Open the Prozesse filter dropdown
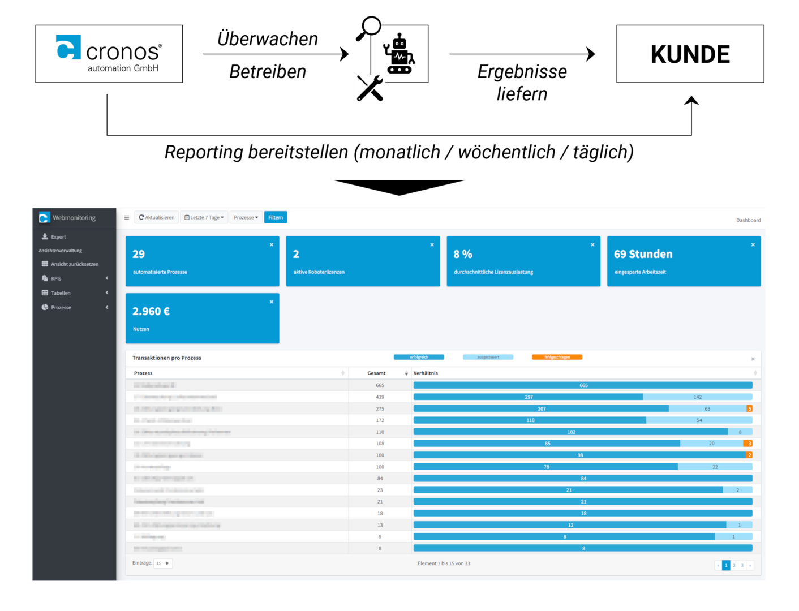Screen dimensions: 799x611 (246, 217)
